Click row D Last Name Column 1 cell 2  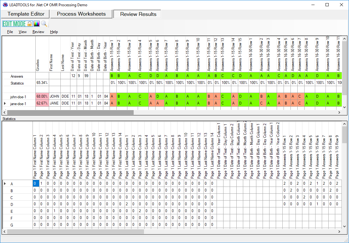[128, 204]
